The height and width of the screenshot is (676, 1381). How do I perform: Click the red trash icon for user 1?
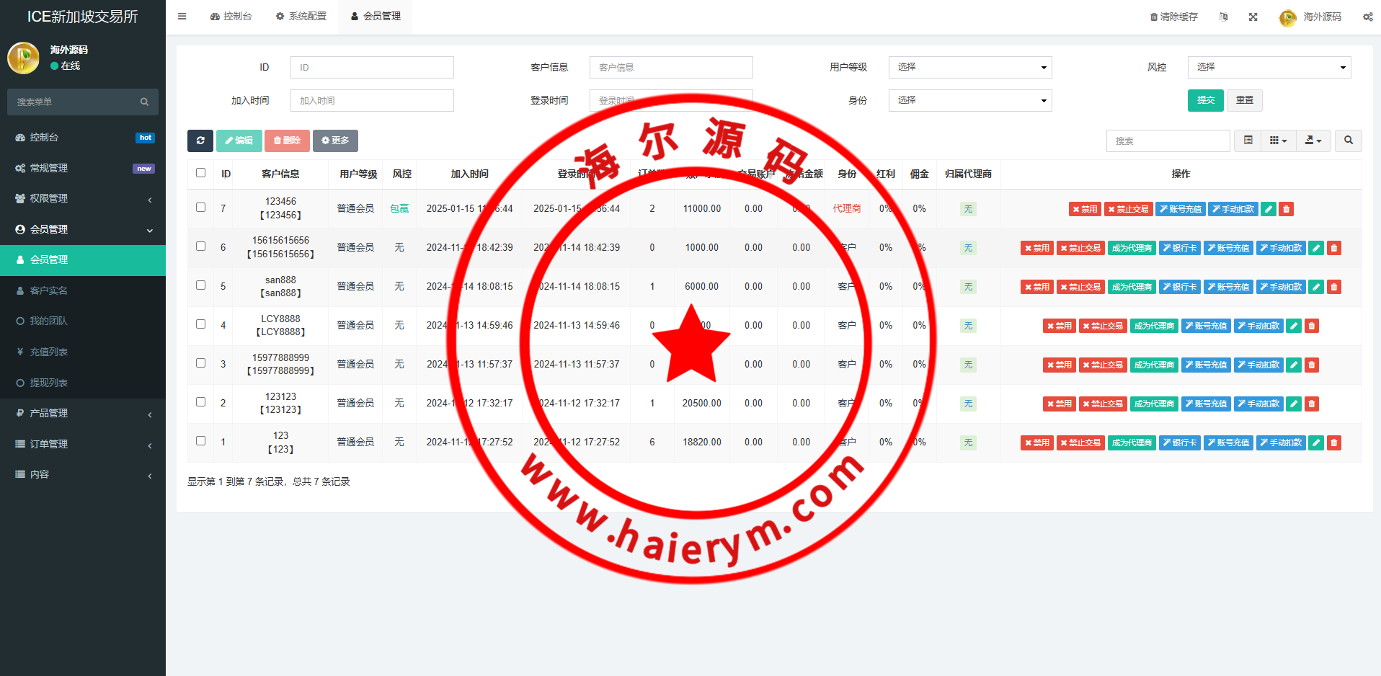pyautogui.click(x=1333, y=442)
